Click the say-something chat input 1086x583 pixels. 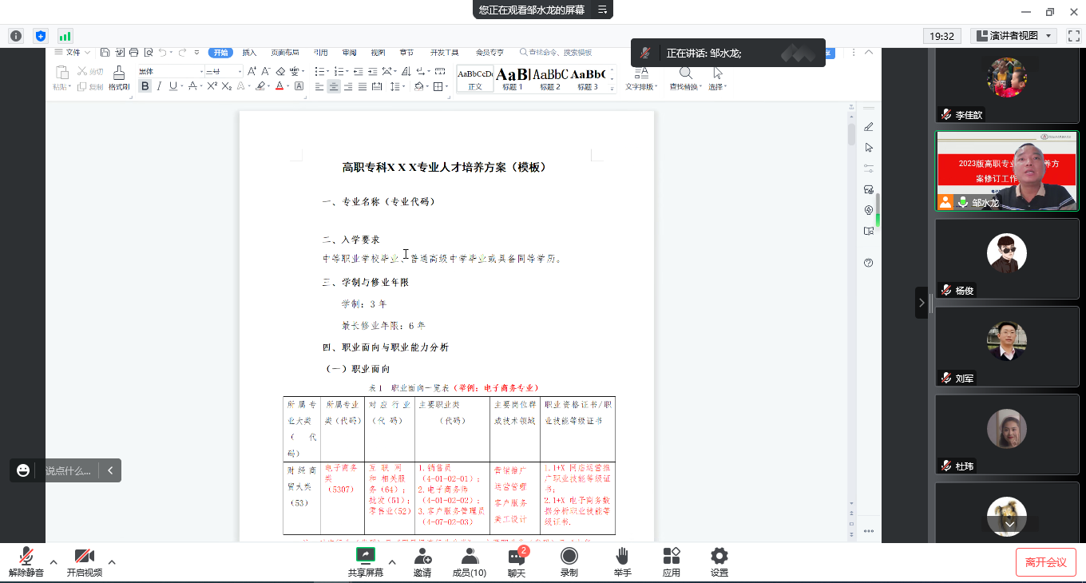tap(67, 470)
